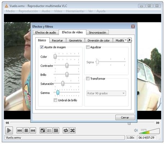The image size is (165, 144).
Task: Open the Diversión de color sub-tab
Action: click(98, 41)
